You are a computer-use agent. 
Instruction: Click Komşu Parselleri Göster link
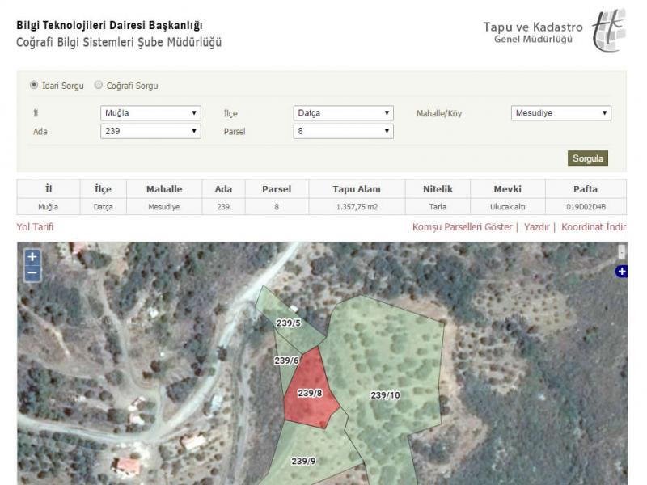(x=462, y=227)
